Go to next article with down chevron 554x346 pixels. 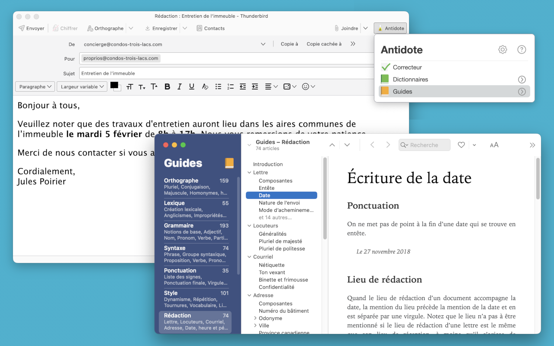[x=347, y=145]
